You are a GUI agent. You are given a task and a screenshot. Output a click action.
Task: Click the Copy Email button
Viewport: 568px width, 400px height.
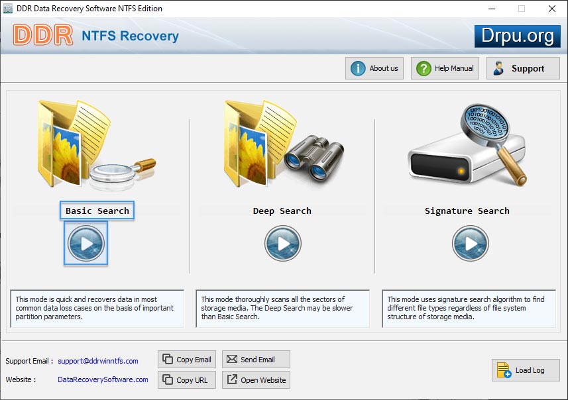187,359
